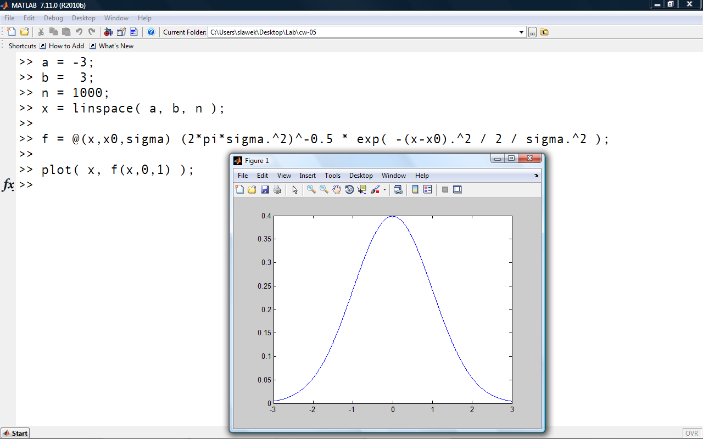This screenshot has height=439, width=703.
Task: Go up one folder level icon
Action: pyautogui.click(x=544, y=32)
